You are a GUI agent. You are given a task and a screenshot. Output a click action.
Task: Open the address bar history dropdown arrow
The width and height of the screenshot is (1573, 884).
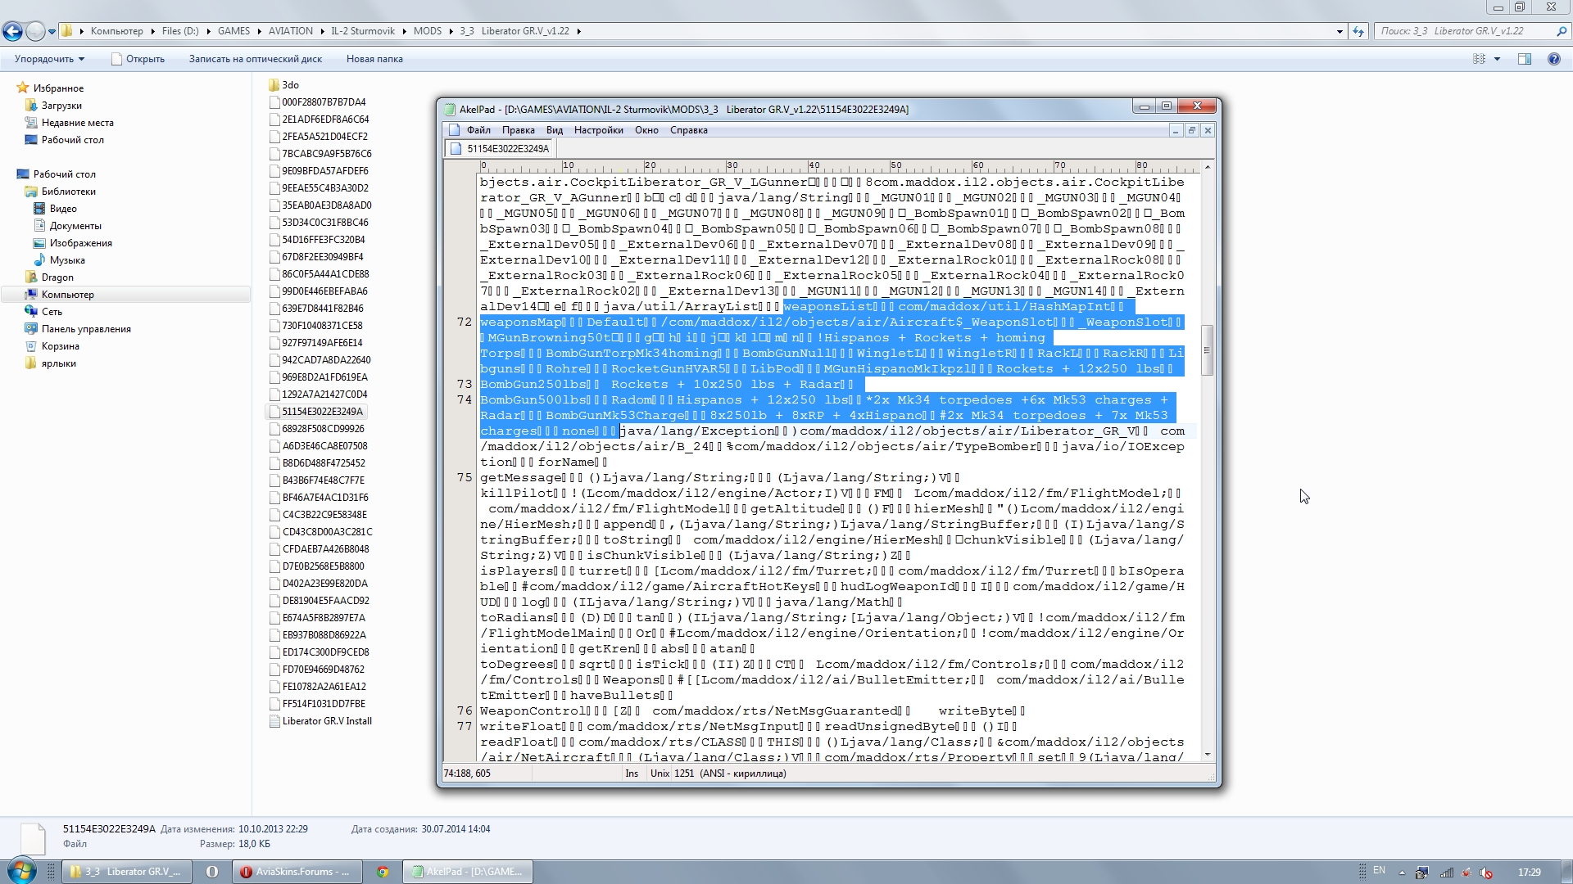tap(1340, 31)
